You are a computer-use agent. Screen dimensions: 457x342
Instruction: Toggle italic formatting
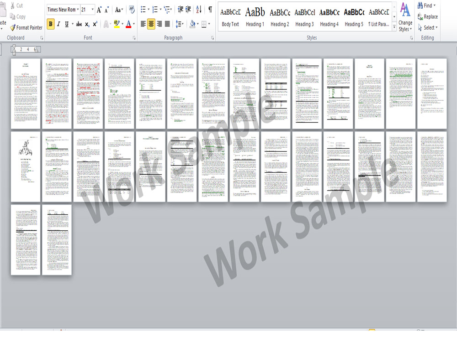tap(58, 24)
